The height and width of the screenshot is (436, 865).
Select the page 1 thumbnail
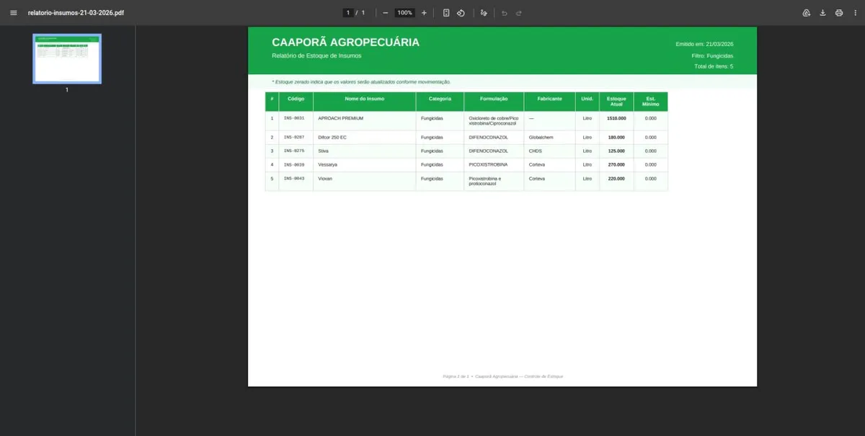tap(67, 58)
